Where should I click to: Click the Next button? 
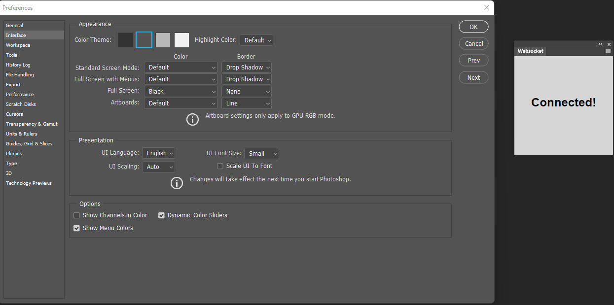point(473,77)
